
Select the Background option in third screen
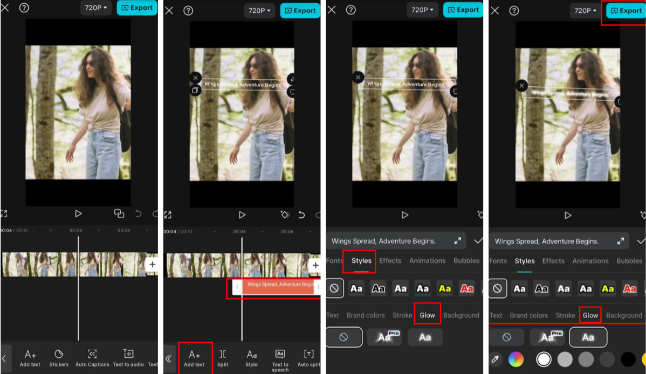461,315
